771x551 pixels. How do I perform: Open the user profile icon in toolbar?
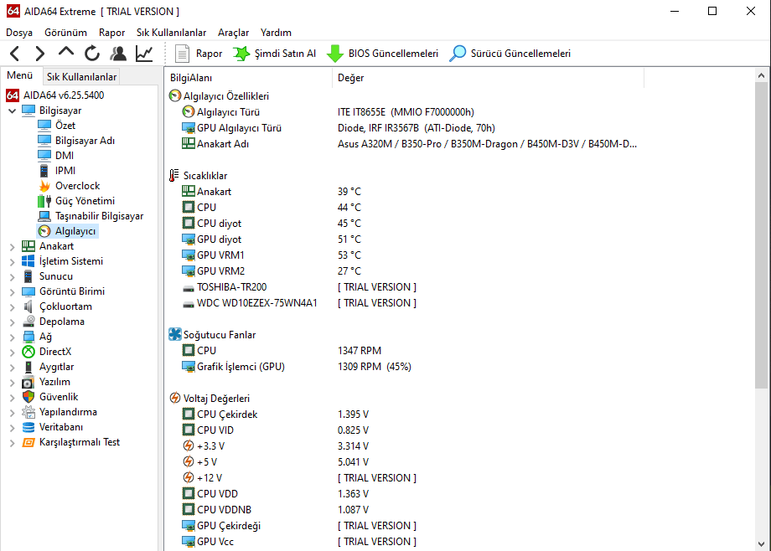coord(118,53)
